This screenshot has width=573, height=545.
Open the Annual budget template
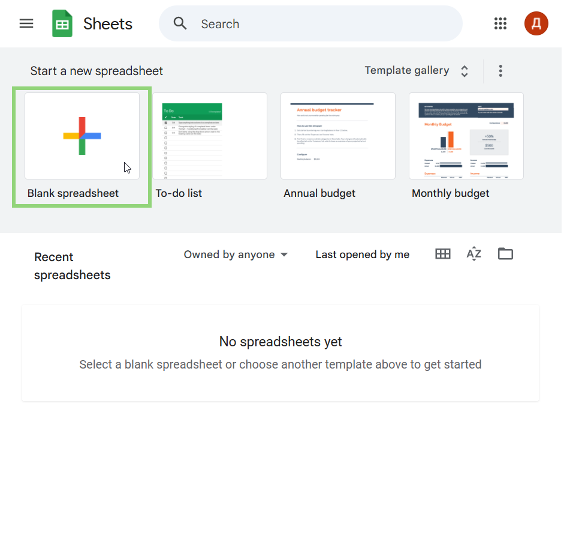(x=338, y=136)
